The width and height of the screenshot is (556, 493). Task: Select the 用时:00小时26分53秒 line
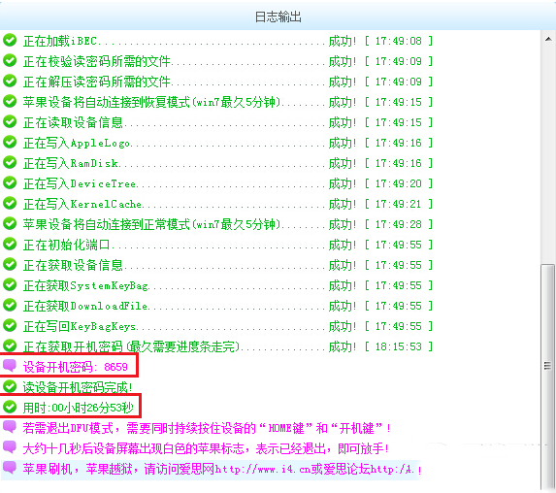click(78, 408)
